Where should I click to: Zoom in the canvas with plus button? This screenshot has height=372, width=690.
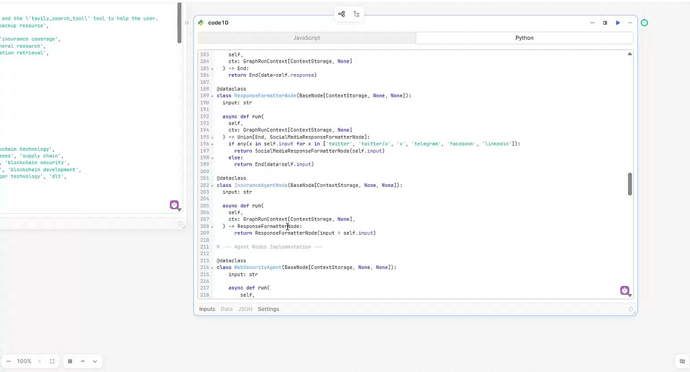[39, 361]
